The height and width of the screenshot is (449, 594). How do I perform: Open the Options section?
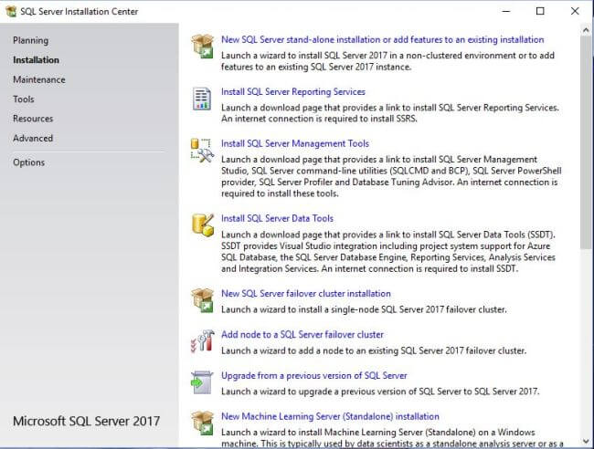tap(29, 162)
